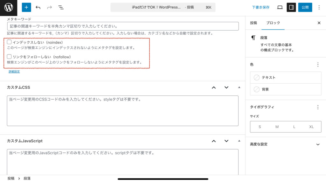Collapse the カスタムCSS panel triangle
326x182 pixels.
[x=239, y=87]
